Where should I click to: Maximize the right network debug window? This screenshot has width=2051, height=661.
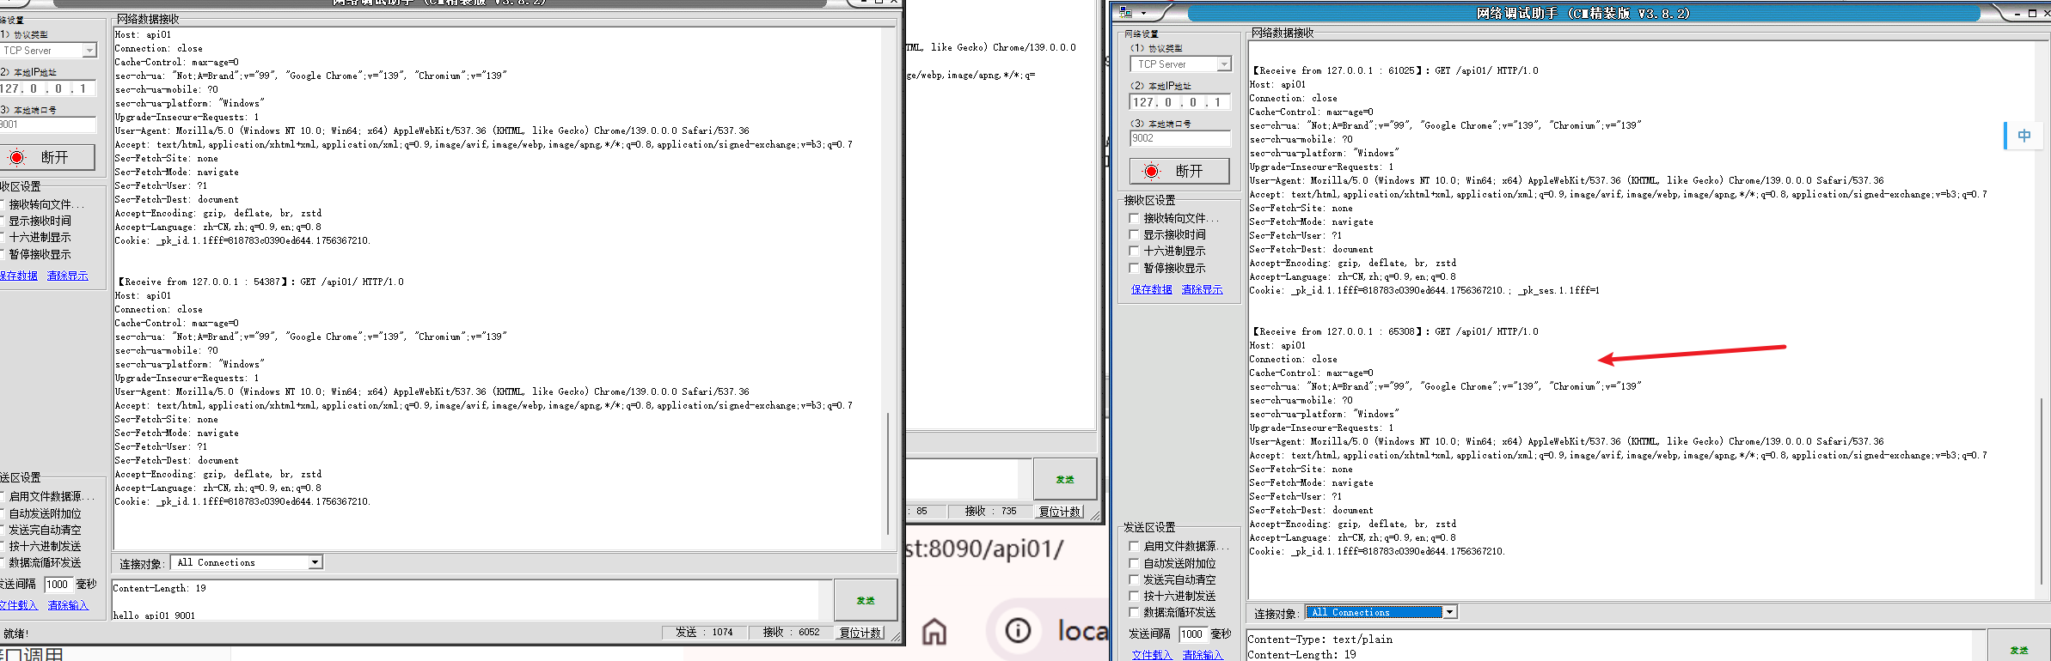[x=2032, y=13]
